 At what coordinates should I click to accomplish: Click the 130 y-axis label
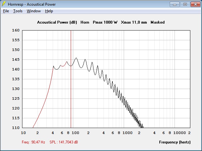click(16, 89)
